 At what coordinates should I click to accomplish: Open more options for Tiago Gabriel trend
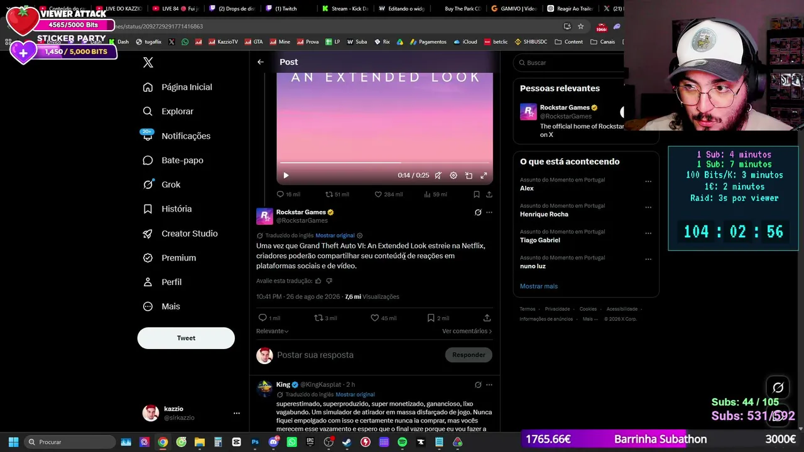pos(648,234)
